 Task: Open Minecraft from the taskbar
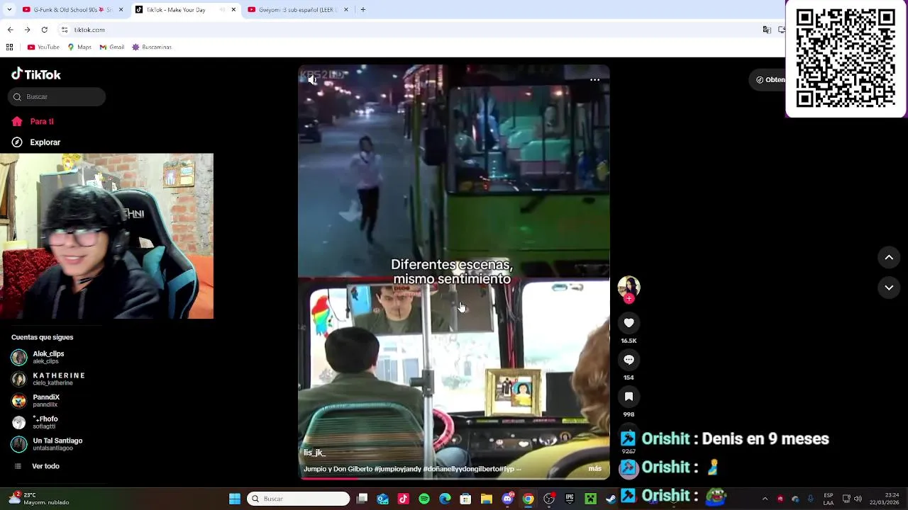(590, 499)
